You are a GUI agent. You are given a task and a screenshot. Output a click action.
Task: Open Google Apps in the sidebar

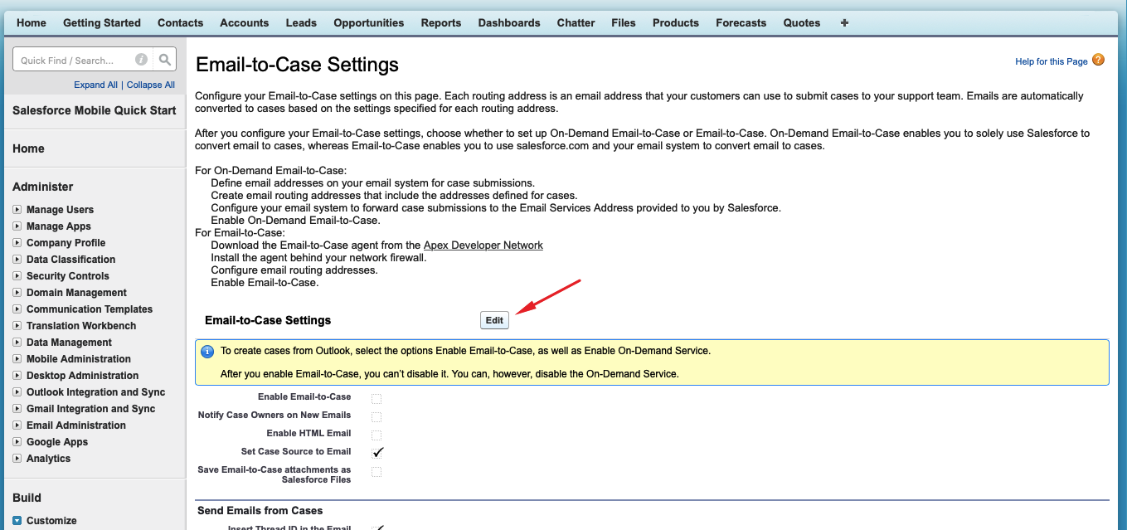(57, 442)
